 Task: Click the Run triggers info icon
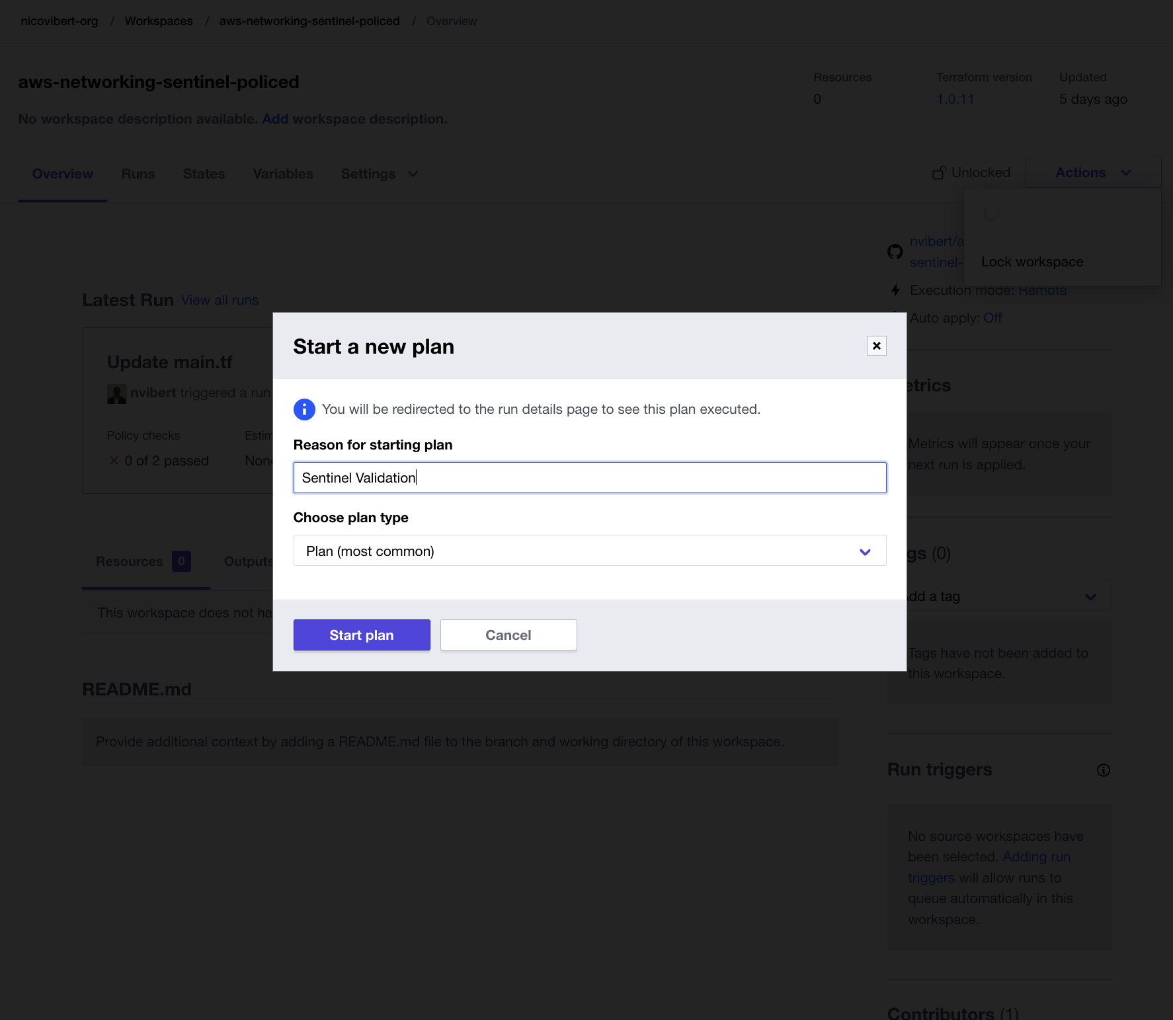[1103, 770]
